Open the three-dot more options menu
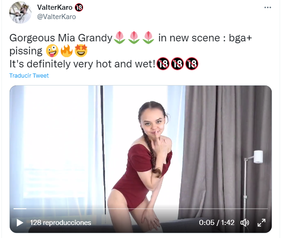Viewport: 281px width, 238px height. [268, 8]
